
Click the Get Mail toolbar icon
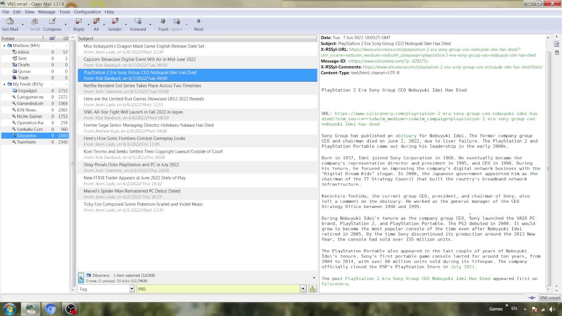[x=10, y=21]
